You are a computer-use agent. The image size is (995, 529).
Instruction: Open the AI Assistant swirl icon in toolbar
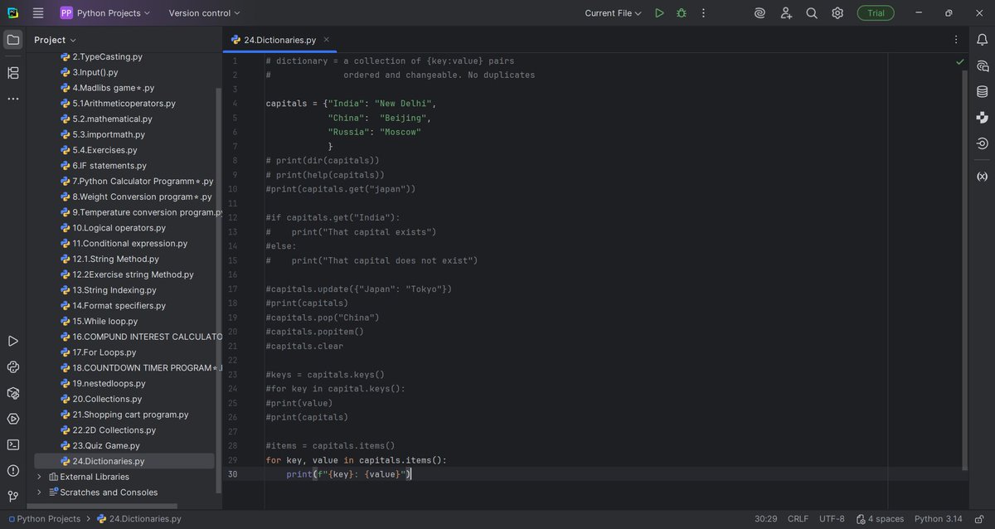[x=760, y=13]
